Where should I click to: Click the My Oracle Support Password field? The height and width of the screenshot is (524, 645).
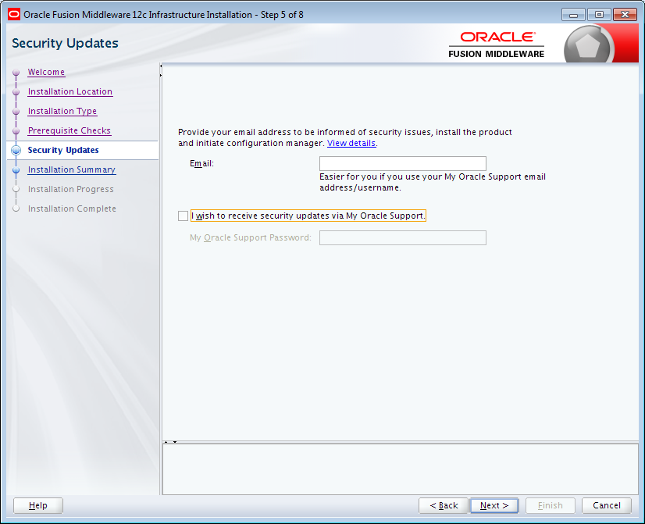pos(402,237)
